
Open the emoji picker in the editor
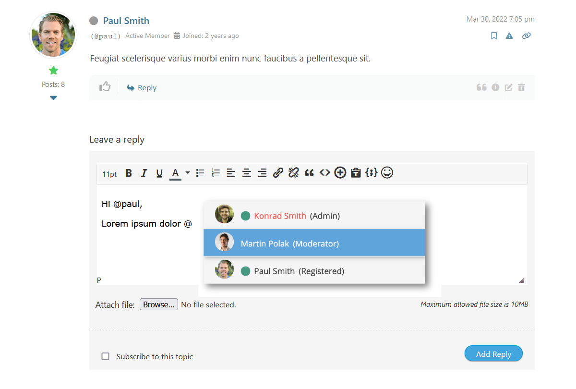pos(387,172)
